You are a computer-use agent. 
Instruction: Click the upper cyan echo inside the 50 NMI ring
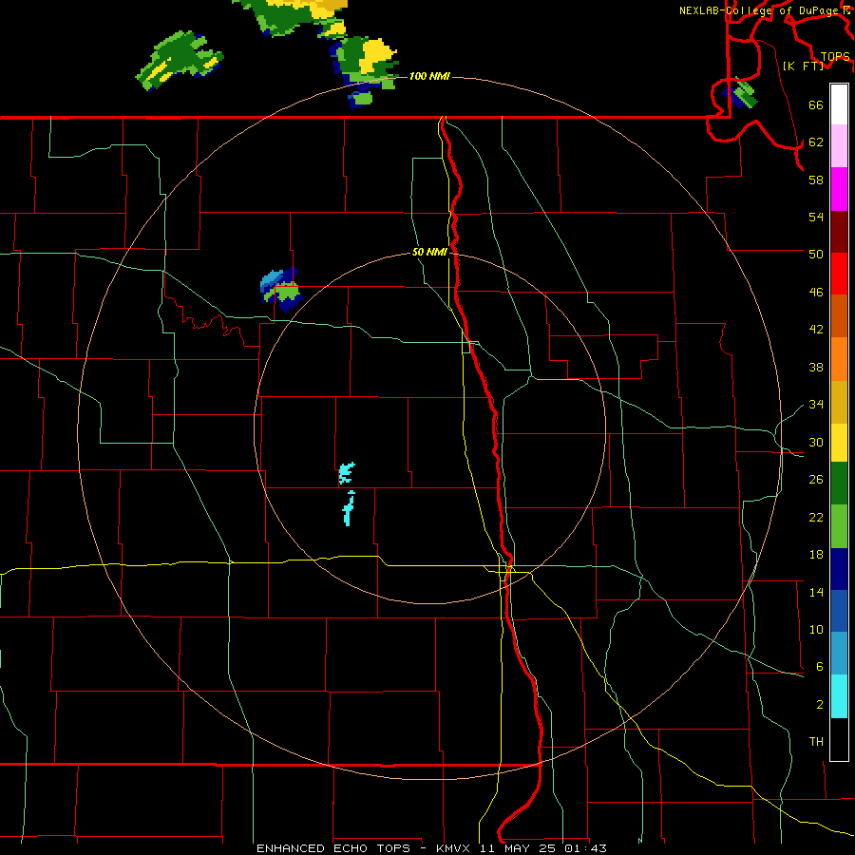pyautogui.click(x=346, y=473)
